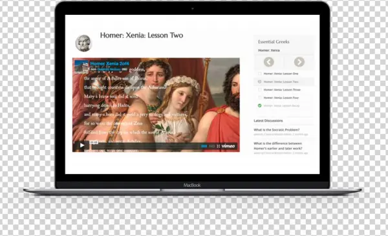
Task: Seek within the video progress bar
Action: [x=145, y=146]
